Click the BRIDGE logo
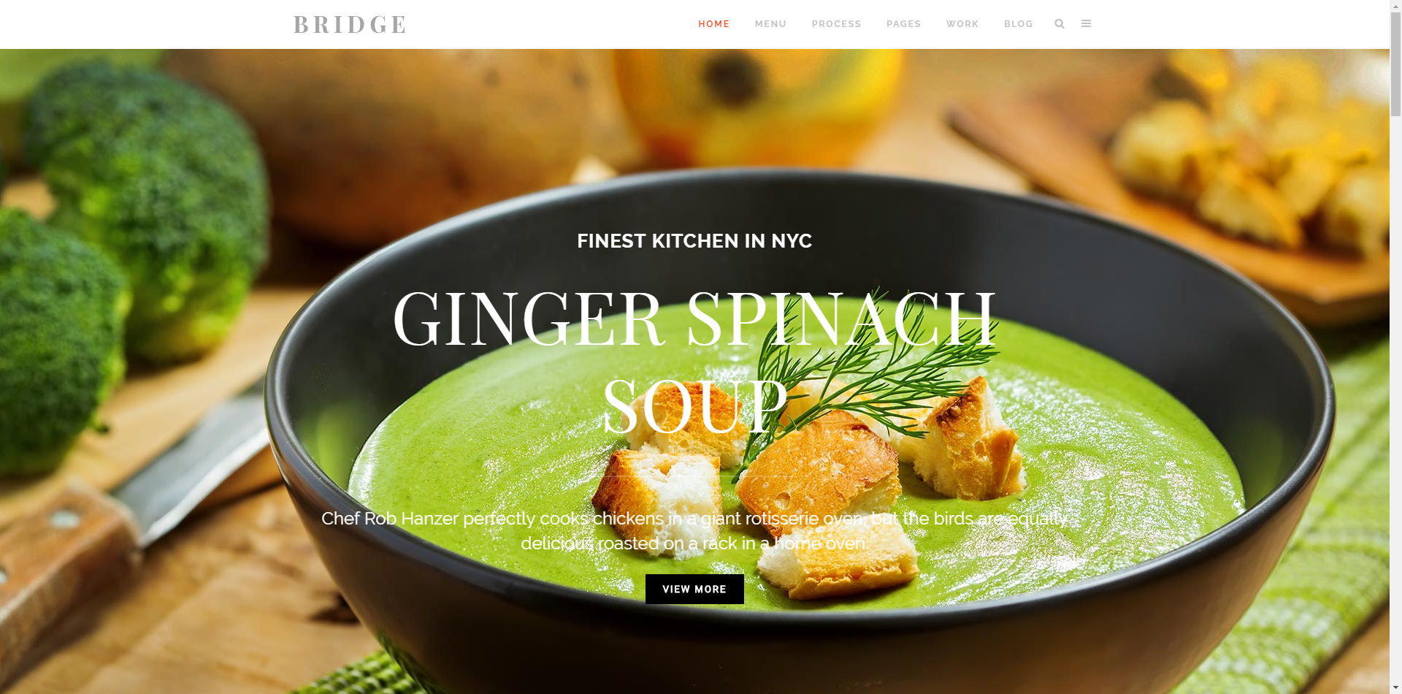Image resolution: width=1402 pixels, height=694 pixels. click(x=349, y=24)
